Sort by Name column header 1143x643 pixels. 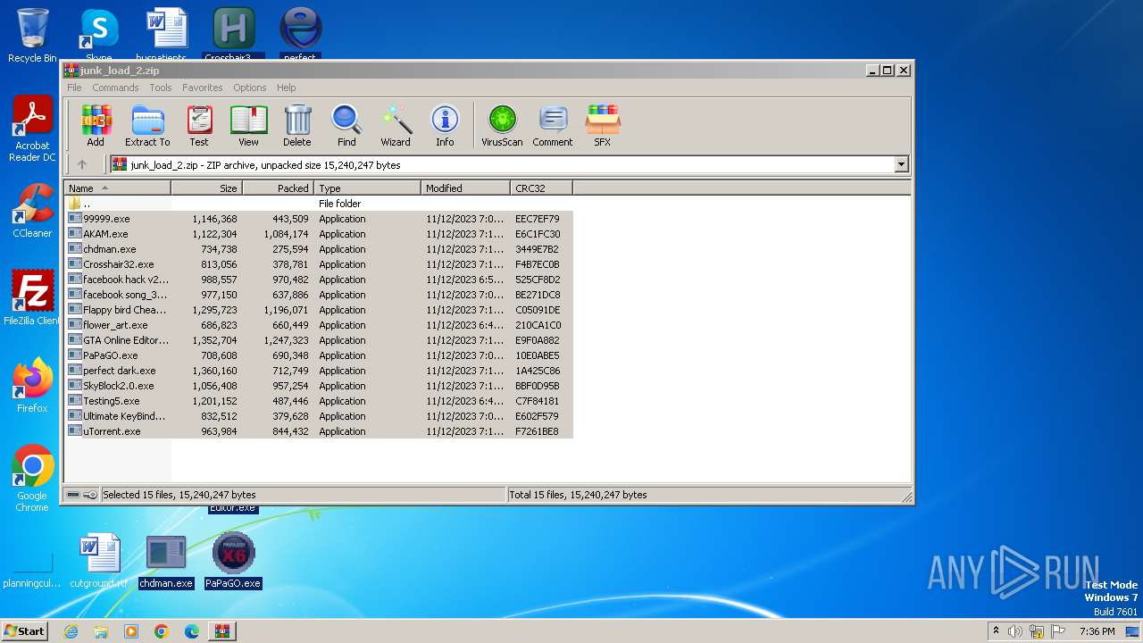click(x=118, y=188)
